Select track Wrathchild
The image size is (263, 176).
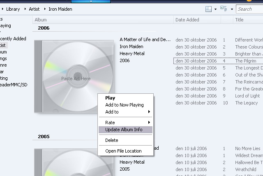coord(218,169)
